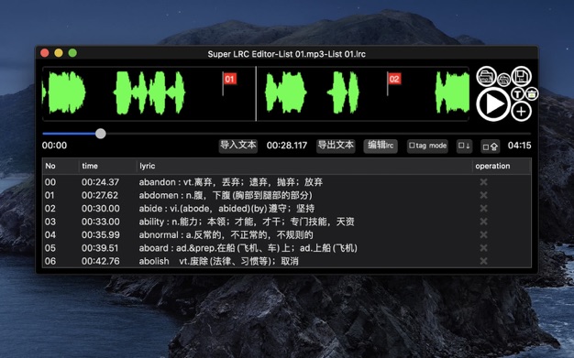574x358 pixels.
Task: Select the abide lyric line
Action: pos(226,208)
